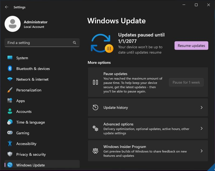This screenshot has width=215, height=171.
Task: Click the System monitor icon
Action: click(x=10, y=58)
